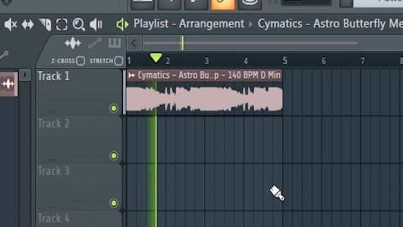This screenshot has height=227, width=403.
Task: Toggle the Z-CROSS switch
Action: [x=81, y=61]
